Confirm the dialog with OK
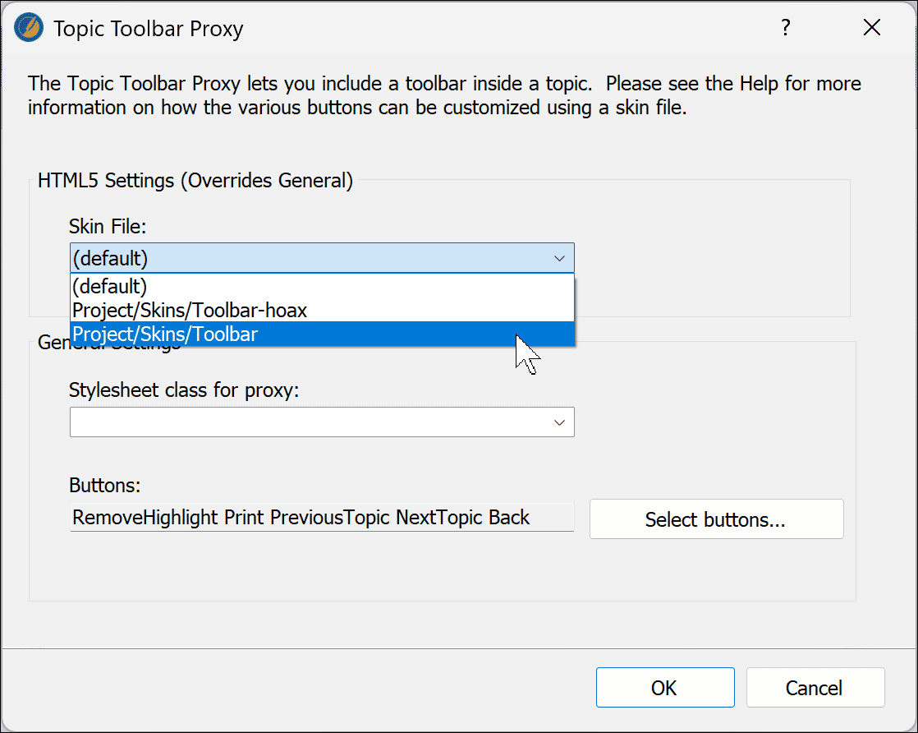 664,687
